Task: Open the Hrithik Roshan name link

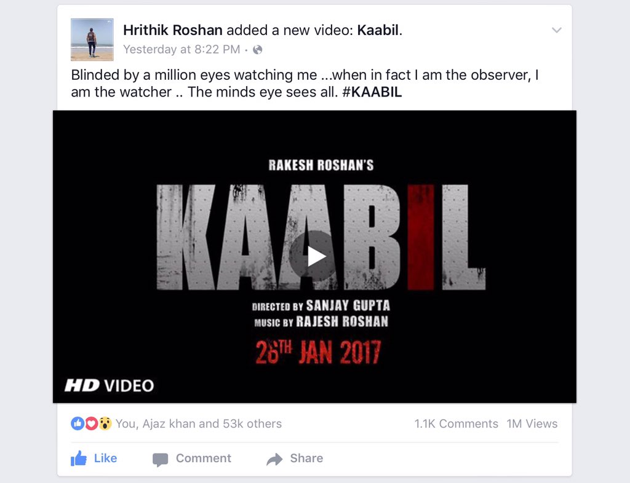Action: pyautogui.click(x=173, y=30)
